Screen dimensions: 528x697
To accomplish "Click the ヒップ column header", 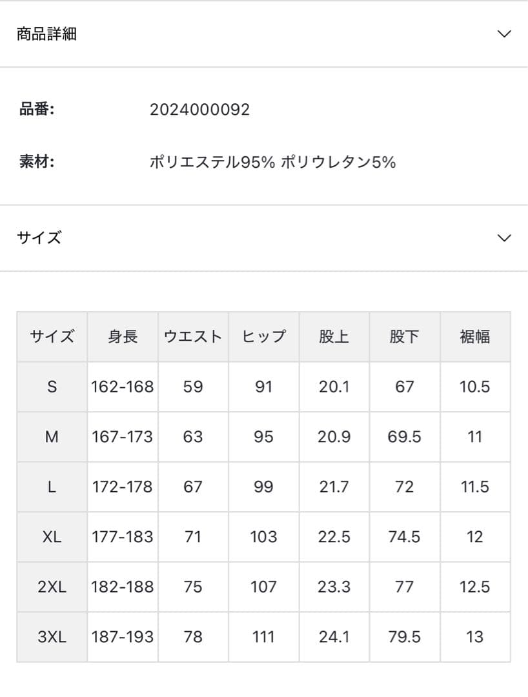I will coord(263,336).
